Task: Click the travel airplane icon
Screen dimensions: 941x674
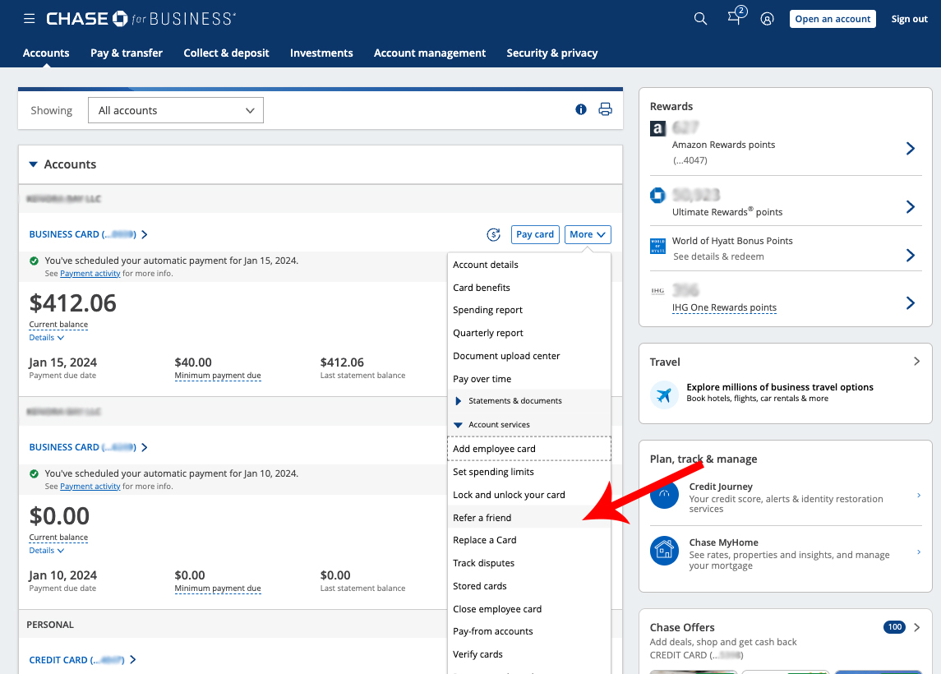Action: tap(664, 394)
